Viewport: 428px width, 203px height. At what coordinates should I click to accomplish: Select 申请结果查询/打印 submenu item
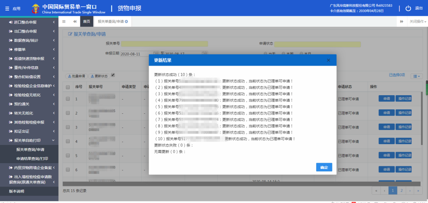pos(29,158)
